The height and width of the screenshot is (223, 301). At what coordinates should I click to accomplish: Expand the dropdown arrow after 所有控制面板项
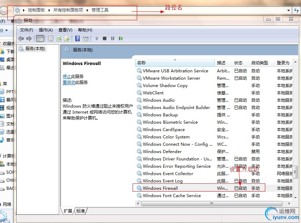(87, 10)
